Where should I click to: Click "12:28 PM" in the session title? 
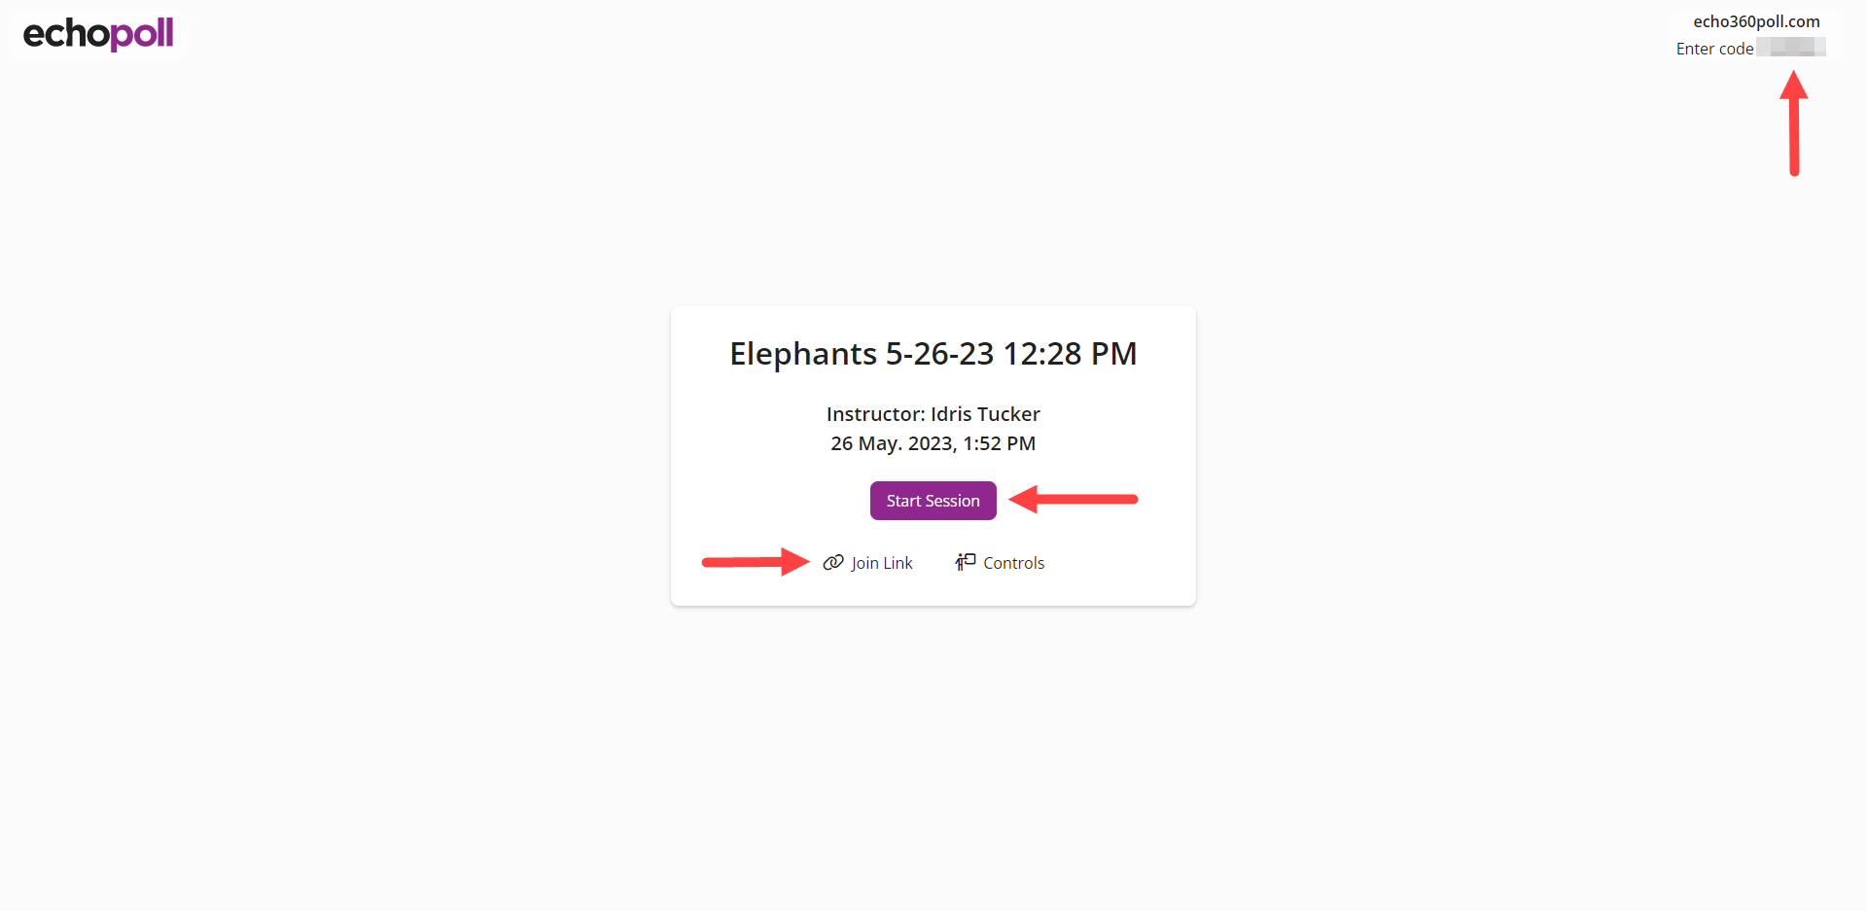pos(1070,354)
